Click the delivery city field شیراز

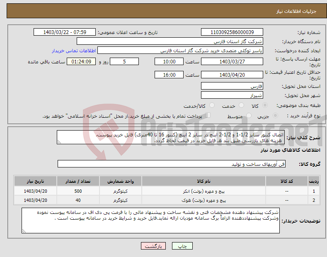pyautogui.click(x=232, y=95)
